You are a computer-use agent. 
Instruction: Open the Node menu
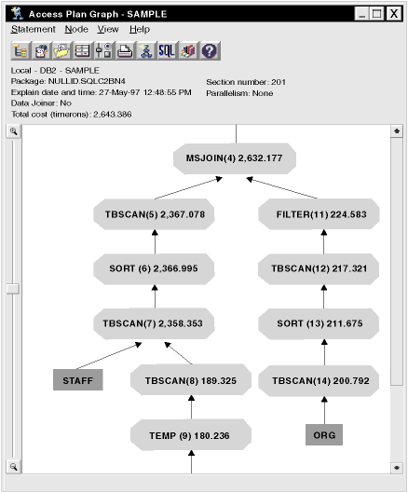[x=76, y=29]
